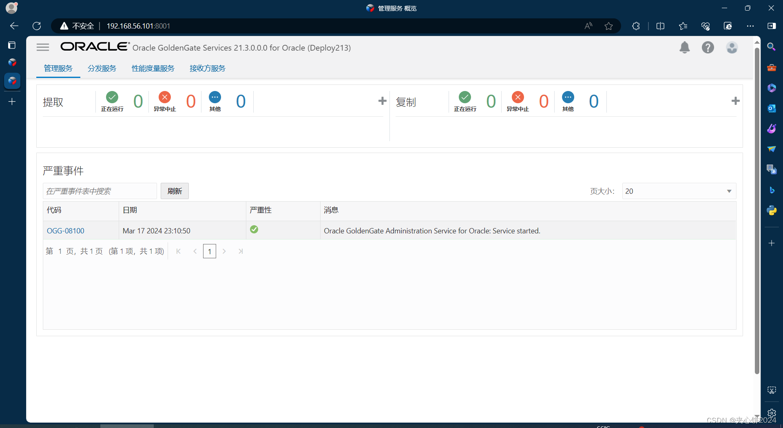
Task: Open sidebar search magnifier icon
Action: click(771, 47)
